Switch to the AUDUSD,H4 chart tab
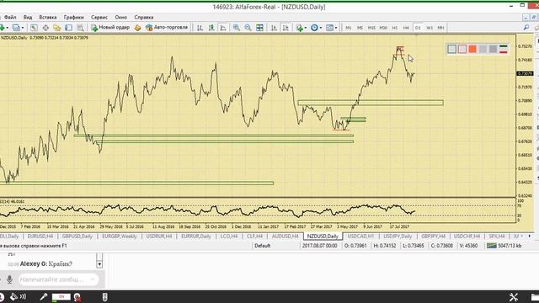 coord(285,237)
